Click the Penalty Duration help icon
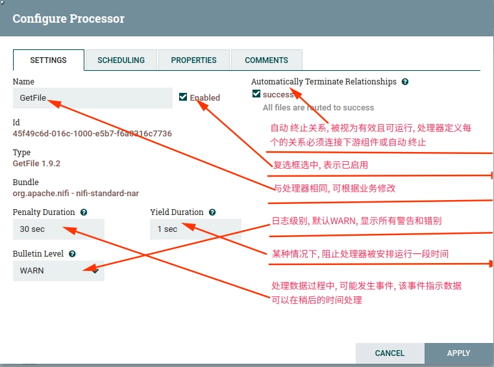494x367 pixels. 84,212
